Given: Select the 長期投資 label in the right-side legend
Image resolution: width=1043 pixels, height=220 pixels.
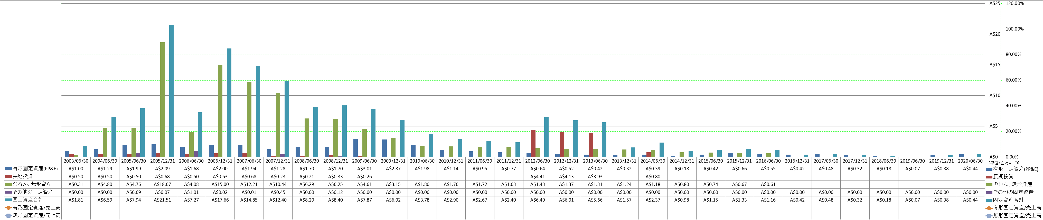Looking at the screenshot, I should pos(1003,177).
